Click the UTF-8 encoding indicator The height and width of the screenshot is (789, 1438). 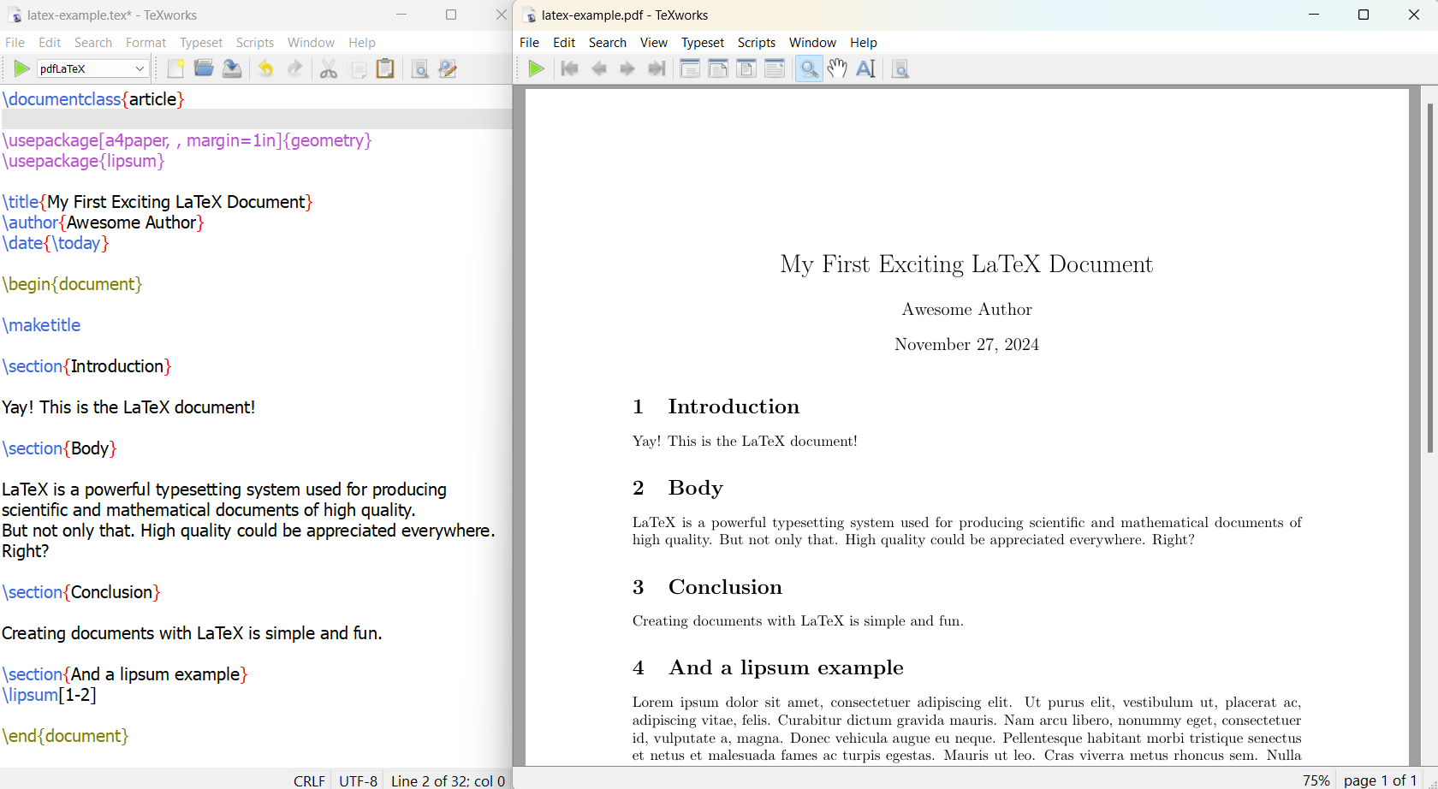tap(358, 780)
